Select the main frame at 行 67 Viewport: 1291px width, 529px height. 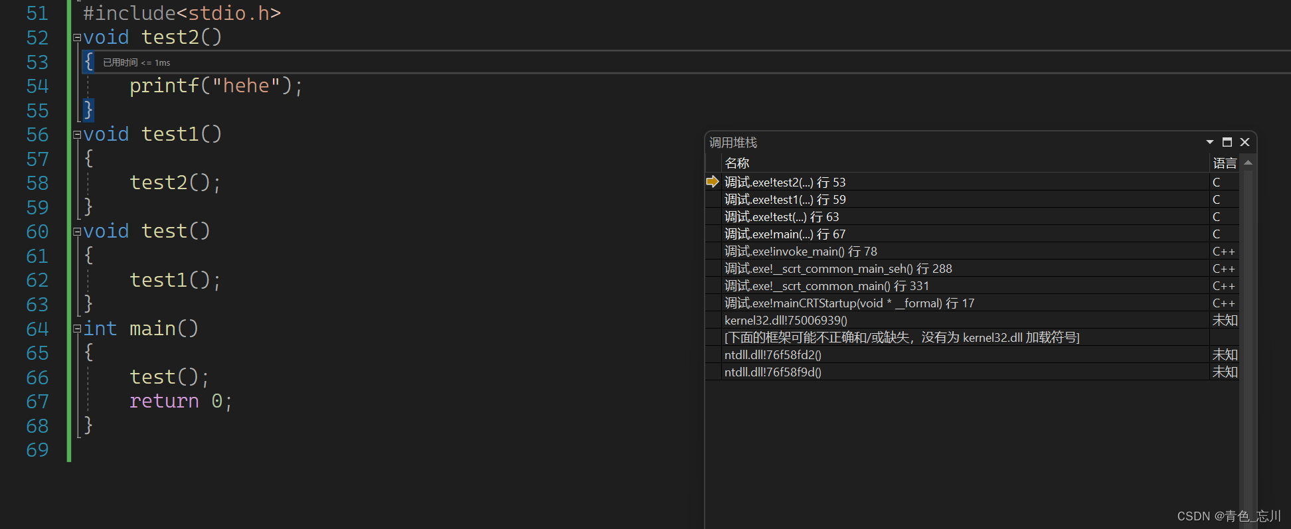pos(785,234)
